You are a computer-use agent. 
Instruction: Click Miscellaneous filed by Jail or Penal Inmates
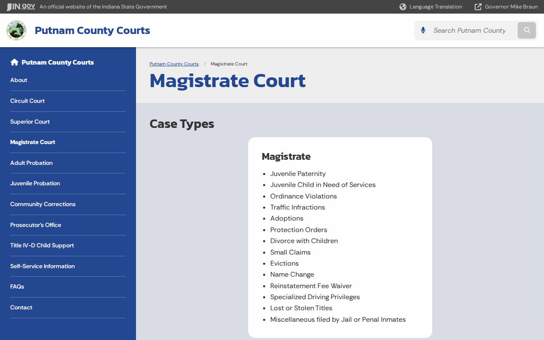(338, 320)
